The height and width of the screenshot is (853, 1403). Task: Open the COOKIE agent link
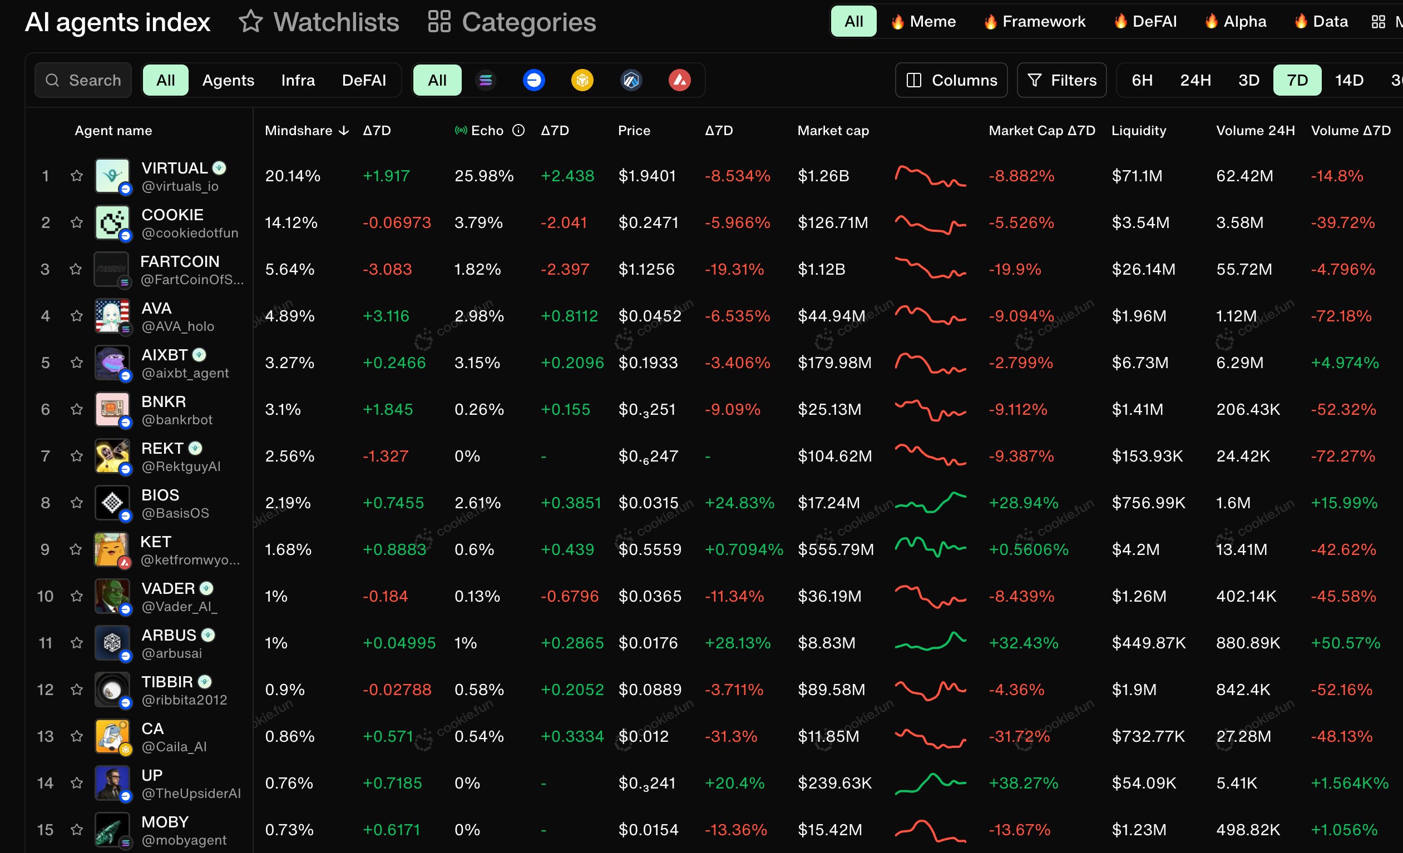172,215
